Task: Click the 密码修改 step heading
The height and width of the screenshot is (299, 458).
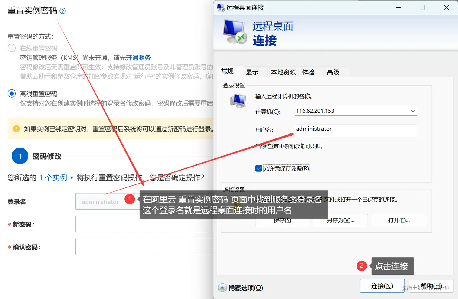Action: coord(47,156)
